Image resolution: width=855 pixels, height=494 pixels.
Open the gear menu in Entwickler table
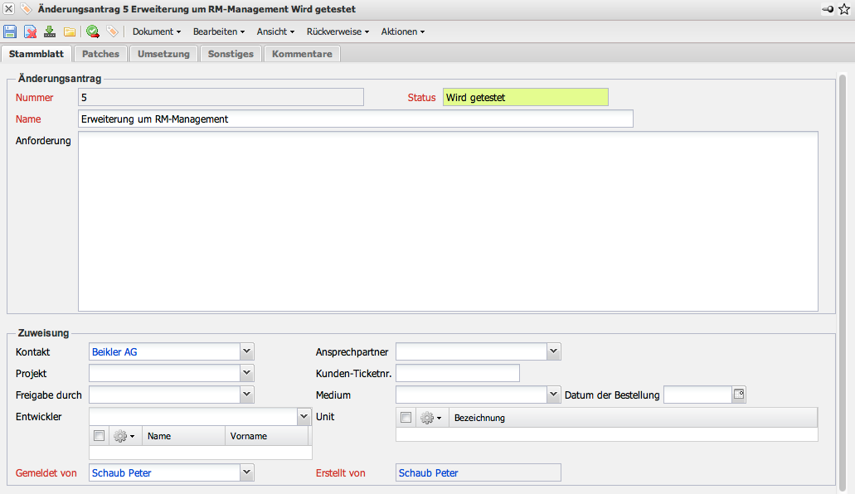pos(124,436)
